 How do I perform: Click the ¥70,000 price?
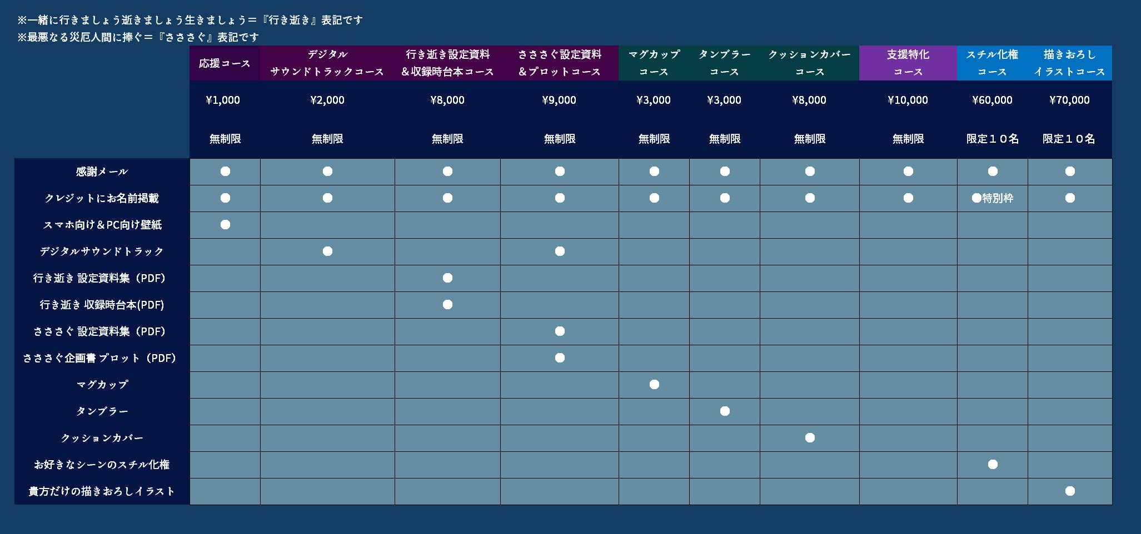[1069, 100]
